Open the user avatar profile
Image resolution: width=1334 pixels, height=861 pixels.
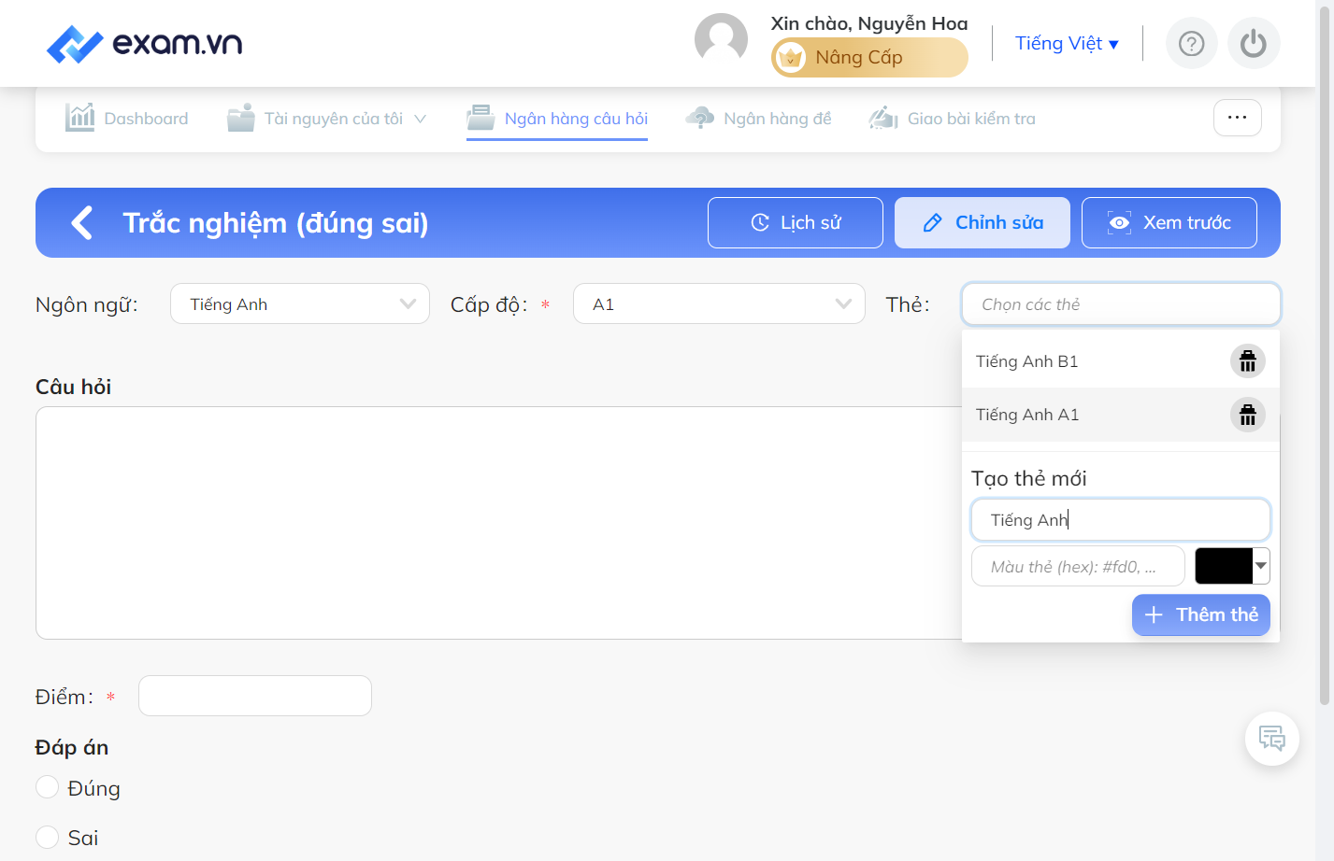(x=721, y=39)
